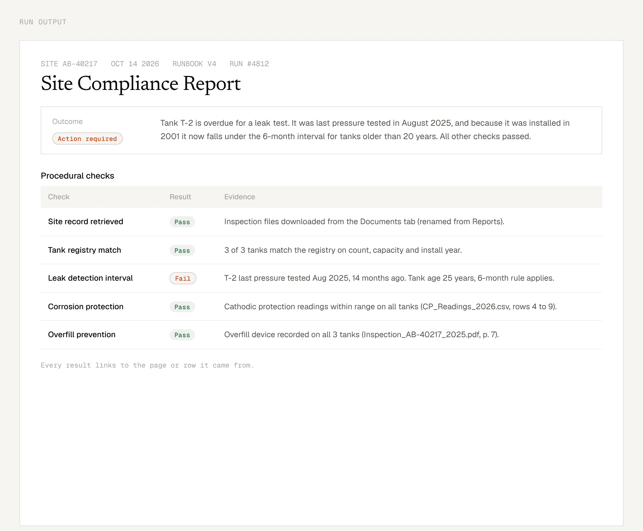Click the Pass badge for Tank registry match
Viewport: 643px width, 531px height.
pos(182,250)
